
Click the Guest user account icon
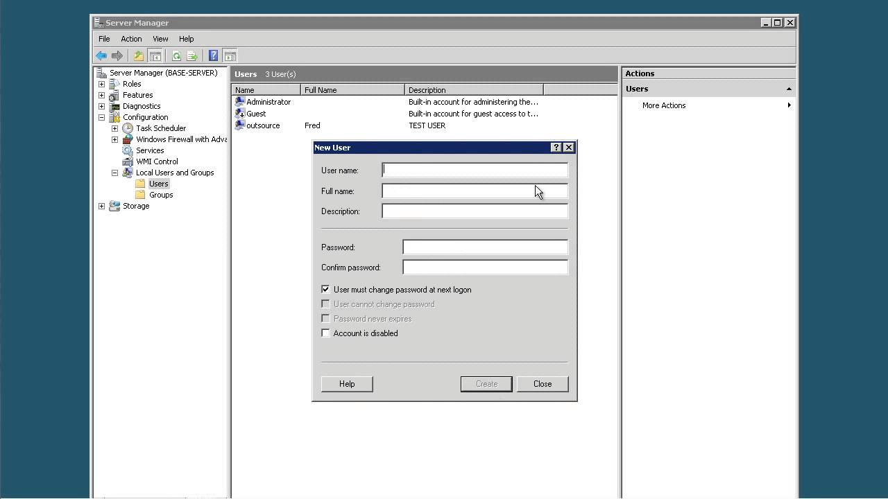pyautogui.click(x=240, y=114)
